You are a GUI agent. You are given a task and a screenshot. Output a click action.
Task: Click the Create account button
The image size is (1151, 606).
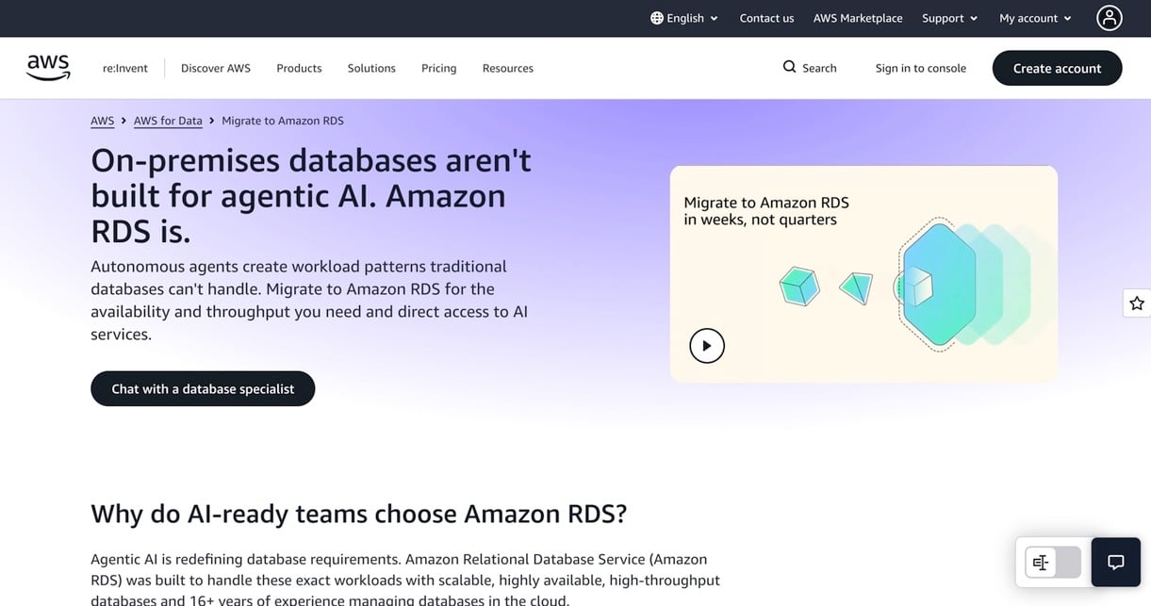[x=1057, y=68]
